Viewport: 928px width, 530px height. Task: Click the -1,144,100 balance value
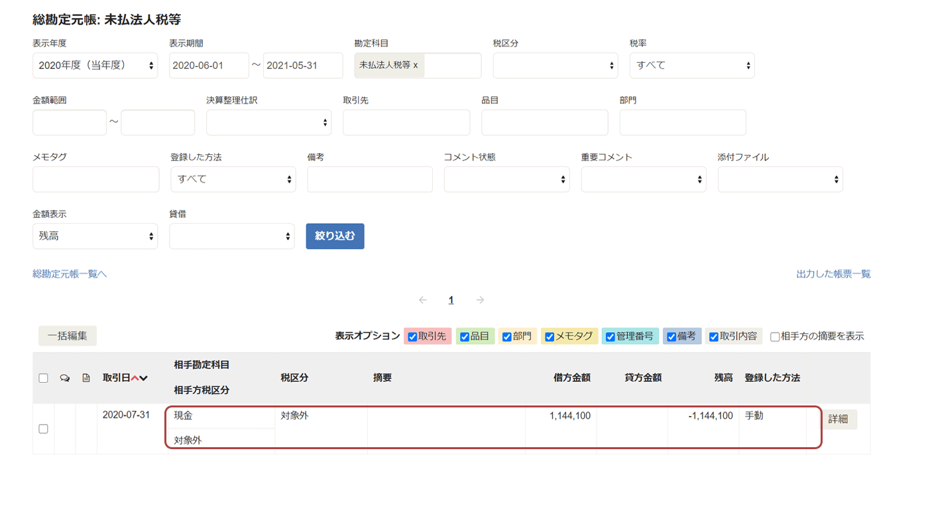pos(711,416)
